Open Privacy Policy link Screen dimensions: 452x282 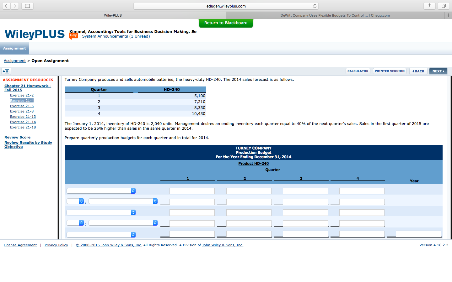56,245
